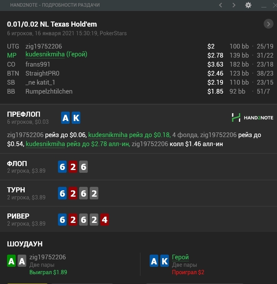277x284 pixels.
Task: Click the 139 bb hero stack
Action: tap(239, 56)
